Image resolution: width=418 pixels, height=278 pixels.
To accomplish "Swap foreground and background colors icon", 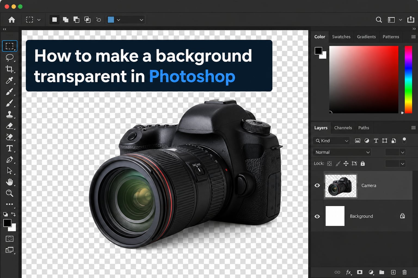I will point(13,214).
